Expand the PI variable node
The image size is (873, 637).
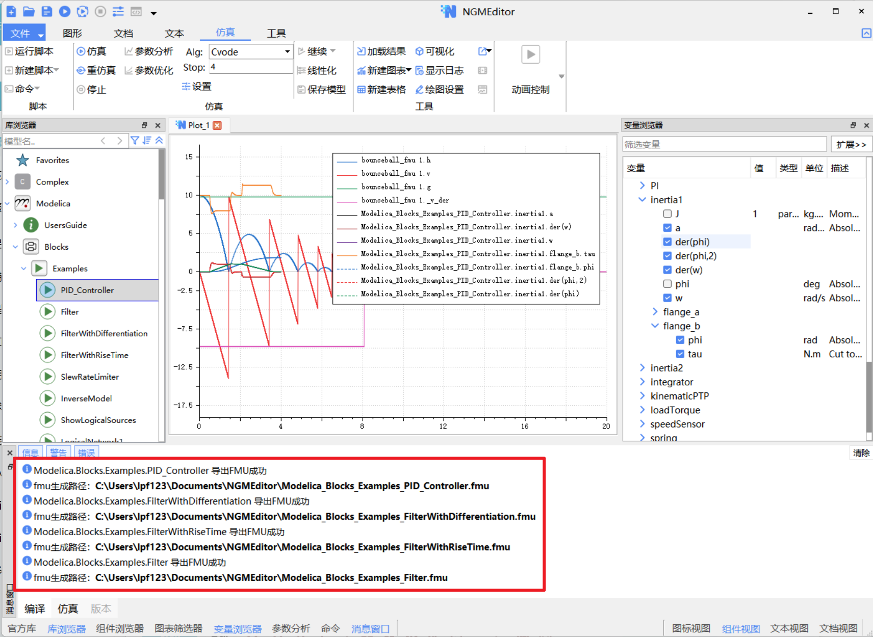[643, 186]
